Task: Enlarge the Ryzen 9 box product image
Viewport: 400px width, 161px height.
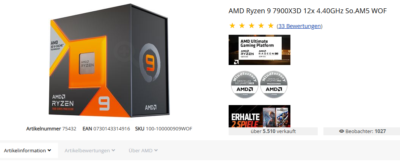Action: click(109, 60)
